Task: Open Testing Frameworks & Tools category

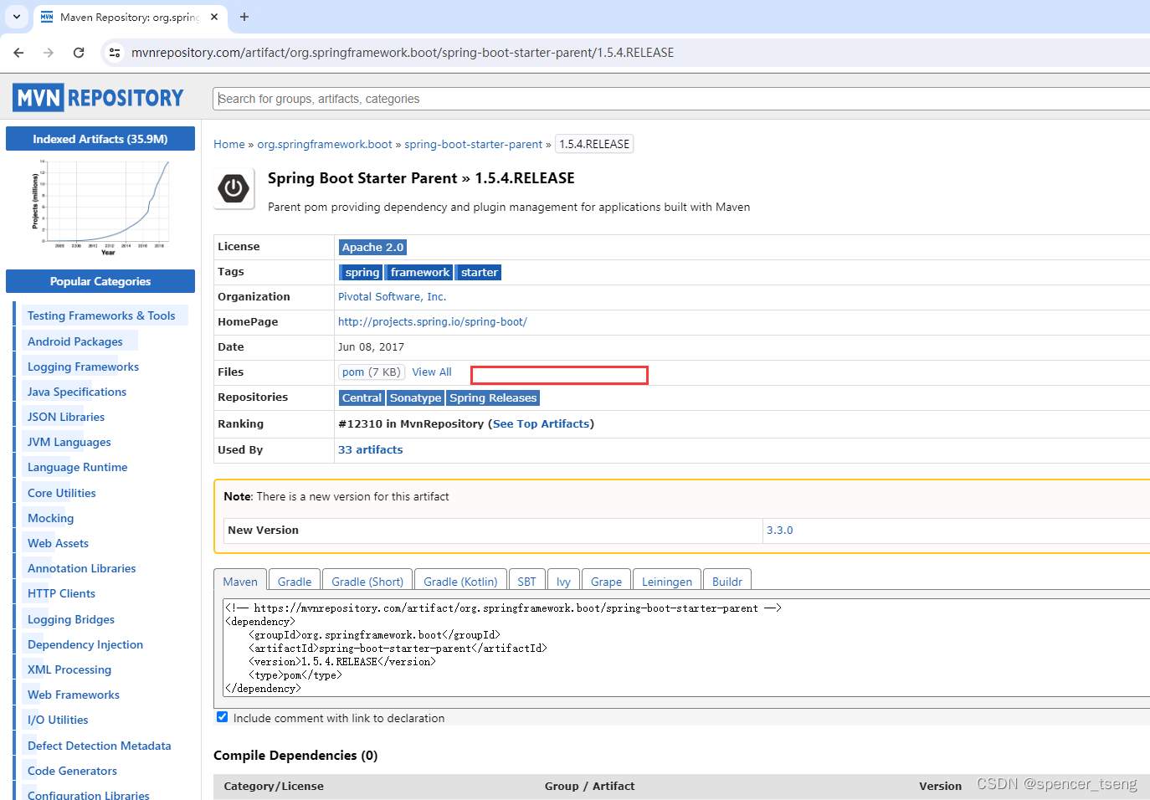Action: point(101,315)
